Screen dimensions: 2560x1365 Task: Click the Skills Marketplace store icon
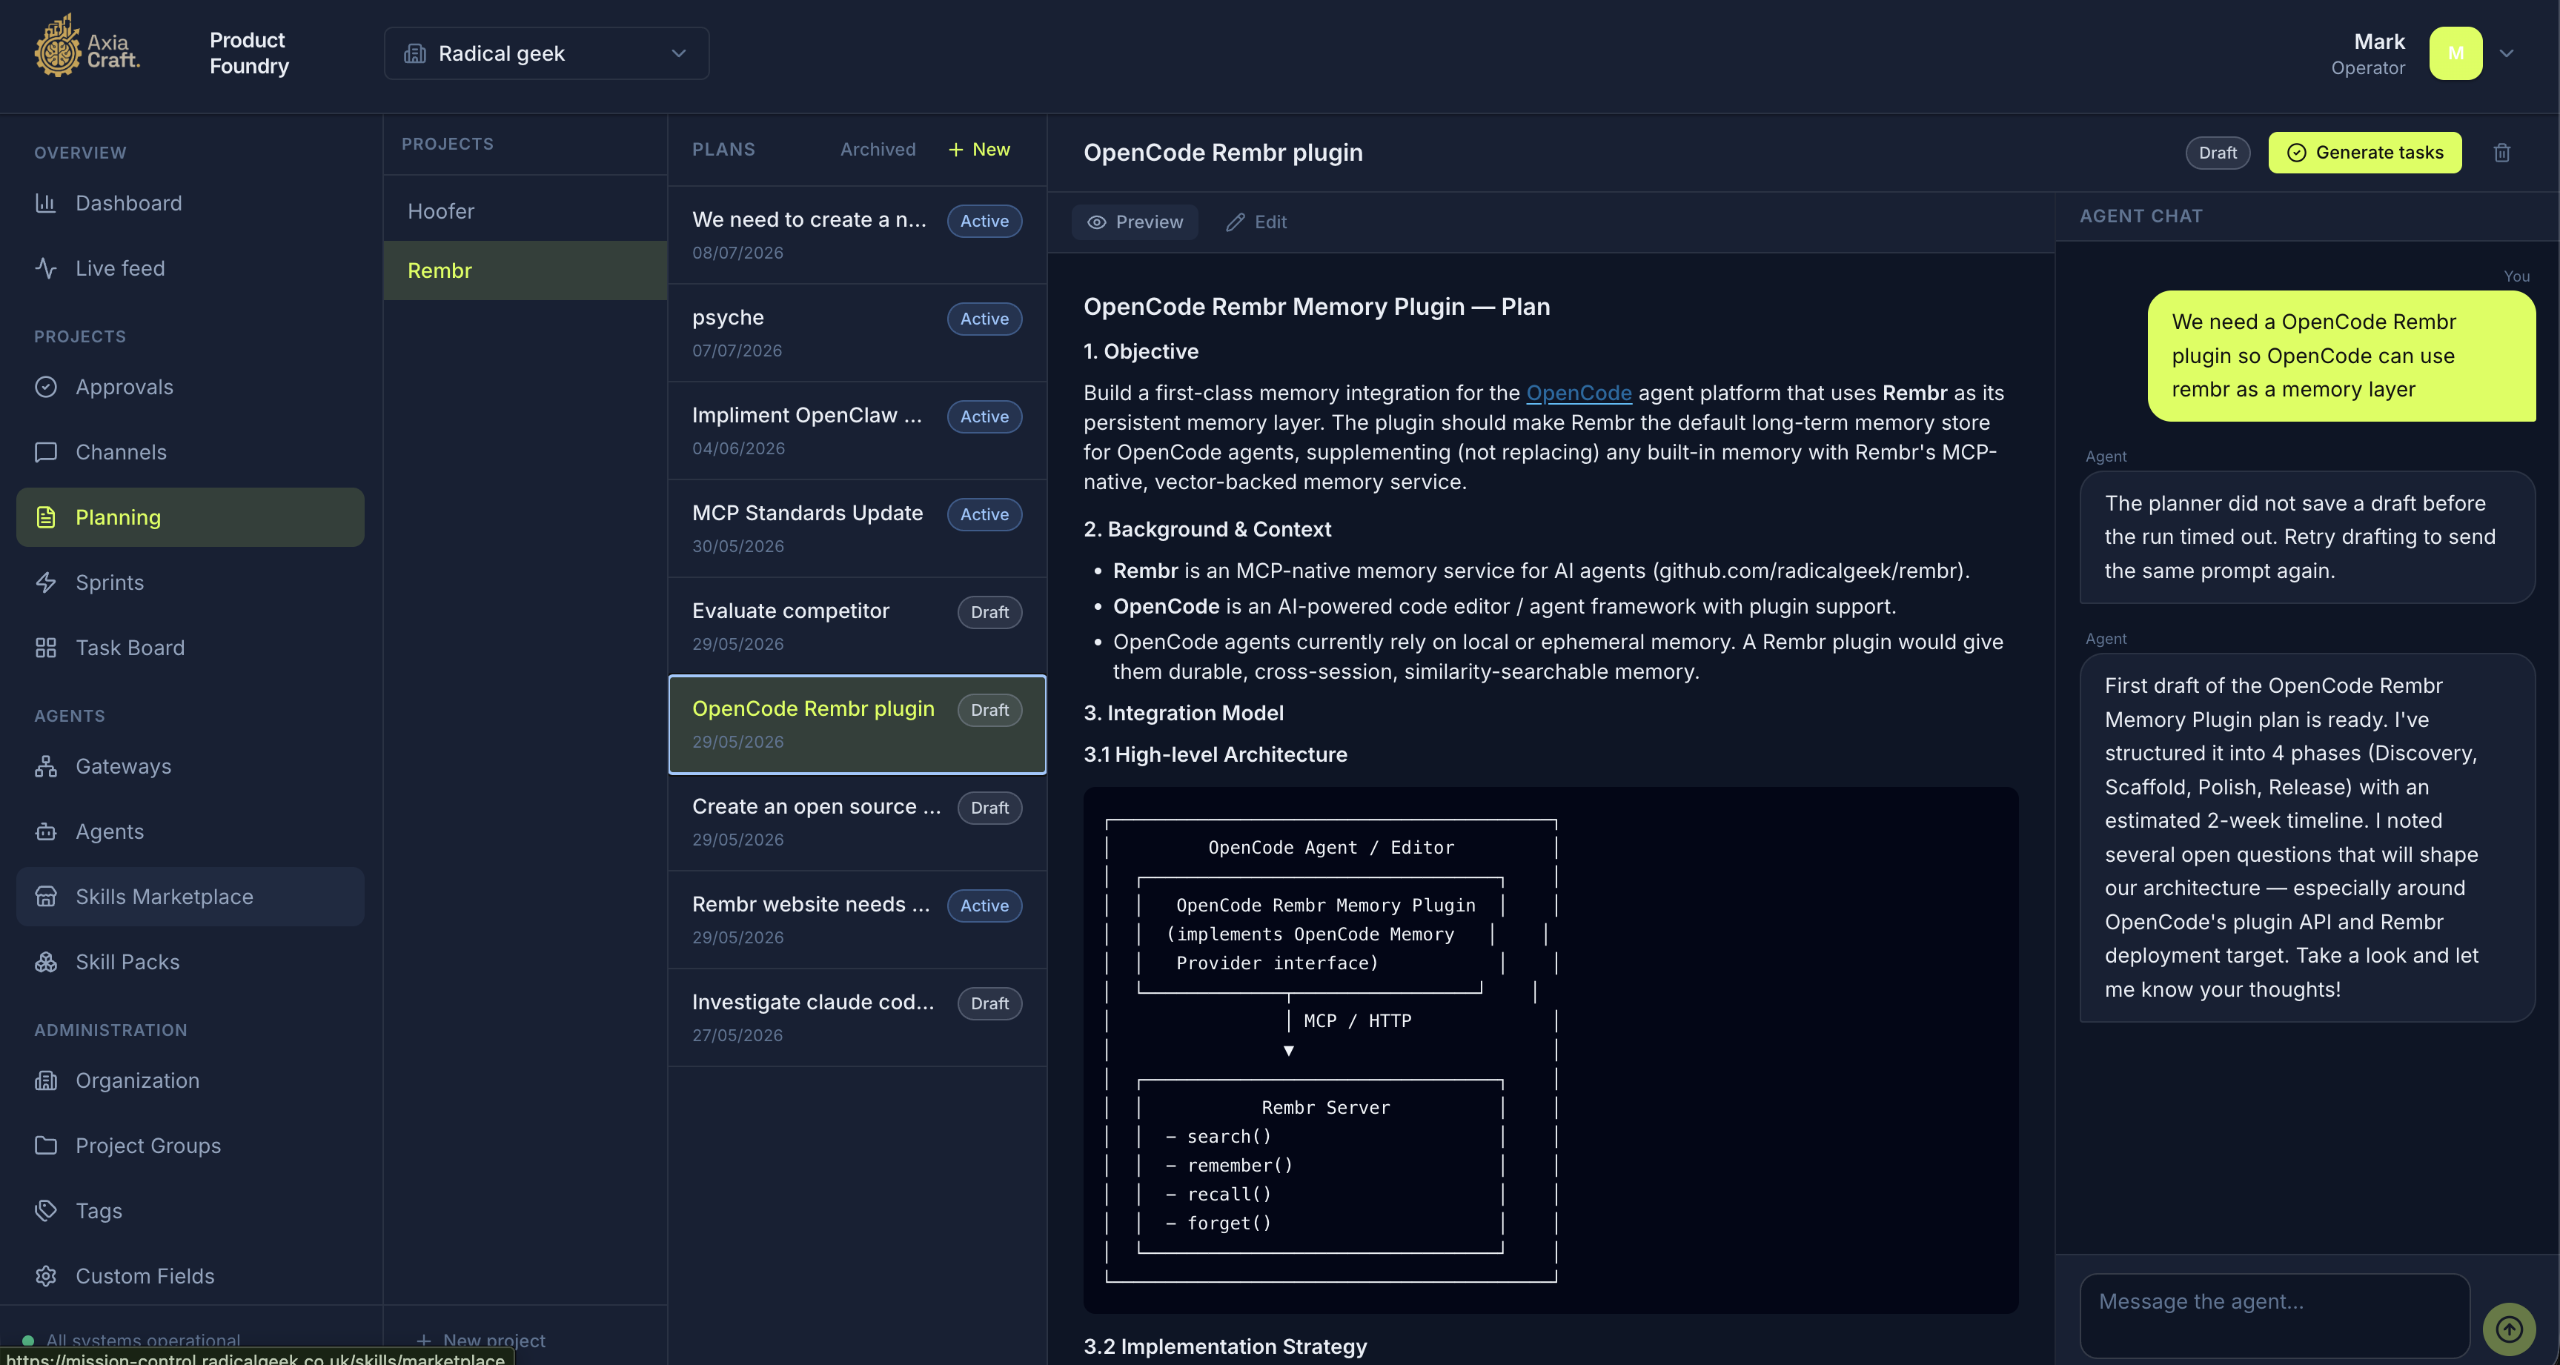coord(46,896)
